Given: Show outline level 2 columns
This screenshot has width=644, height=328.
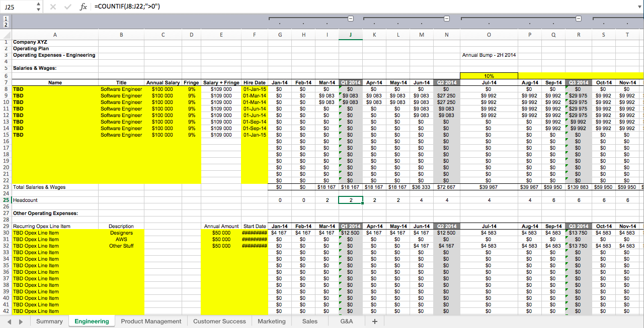Looking at the screenshot, I should pyautogui.click(x=6, y=25).
